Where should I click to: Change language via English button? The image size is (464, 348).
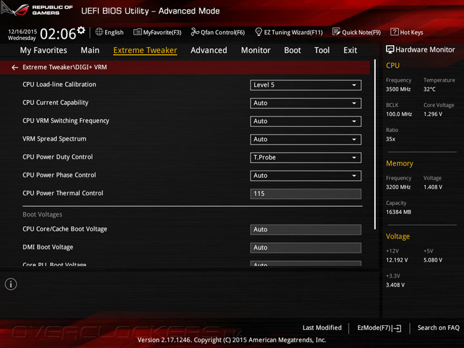[114, 32]
